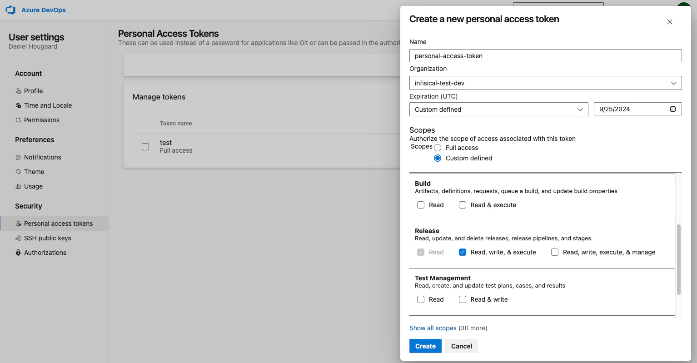Enable Test Management Read & write checkbox
Viewport: 697px width, 363px height.
pyautogui.click(x=463, y=299)
